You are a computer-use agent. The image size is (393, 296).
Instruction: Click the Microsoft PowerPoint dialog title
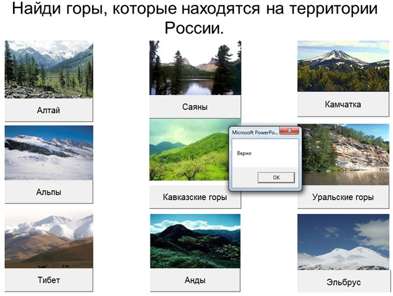[255, 132]
